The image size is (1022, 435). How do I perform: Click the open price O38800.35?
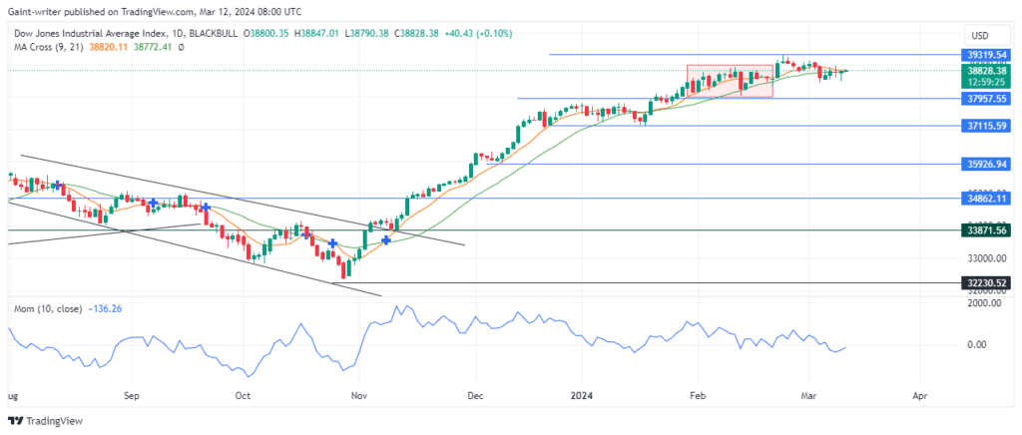click(x=266, y=33)
